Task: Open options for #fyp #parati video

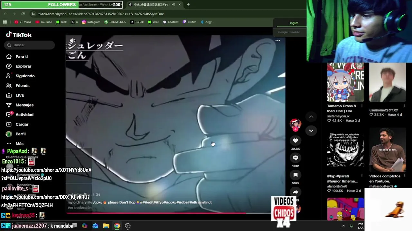Action: 362,176
